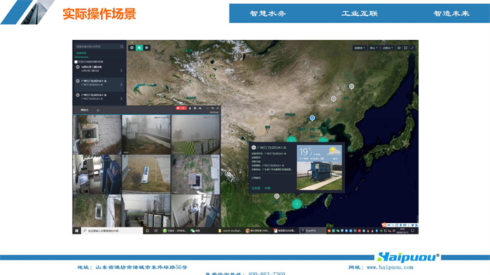The height and width of the screenshot is (275, 490).
Task: Toggle the map fullscreen expand icon
Action: click(412, 48)
